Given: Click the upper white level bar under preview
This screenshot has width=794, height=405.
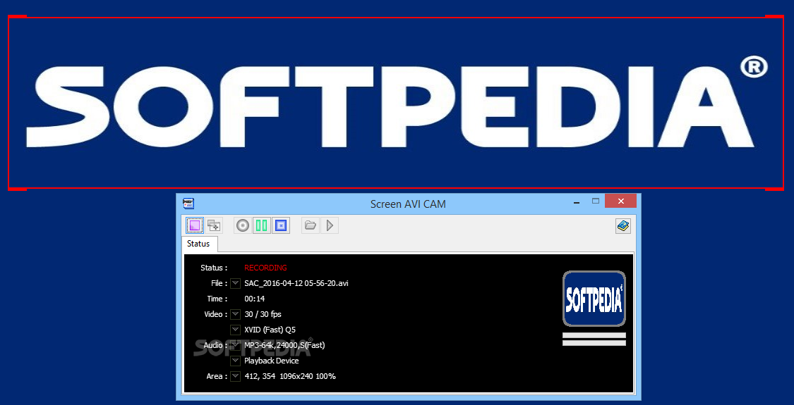Looking at the screenshot, I should click(594, 335).
